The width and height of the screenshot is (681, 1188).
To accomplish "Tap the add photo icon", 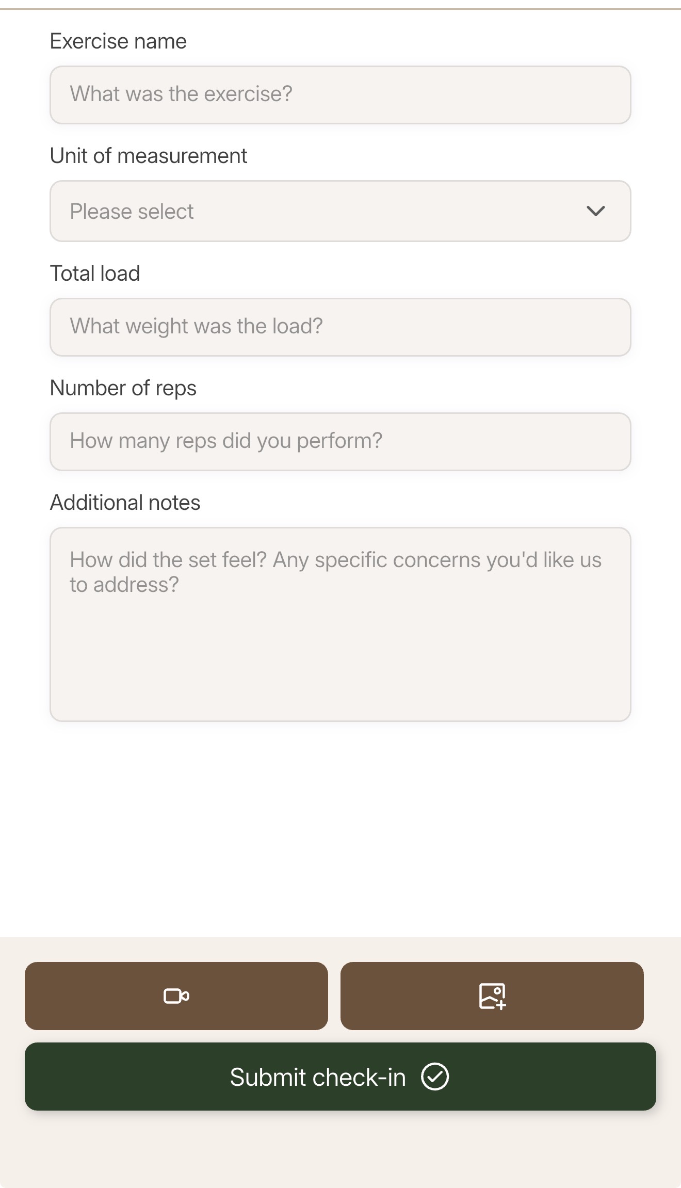I will pyautogui.click(x=492, y=996).
